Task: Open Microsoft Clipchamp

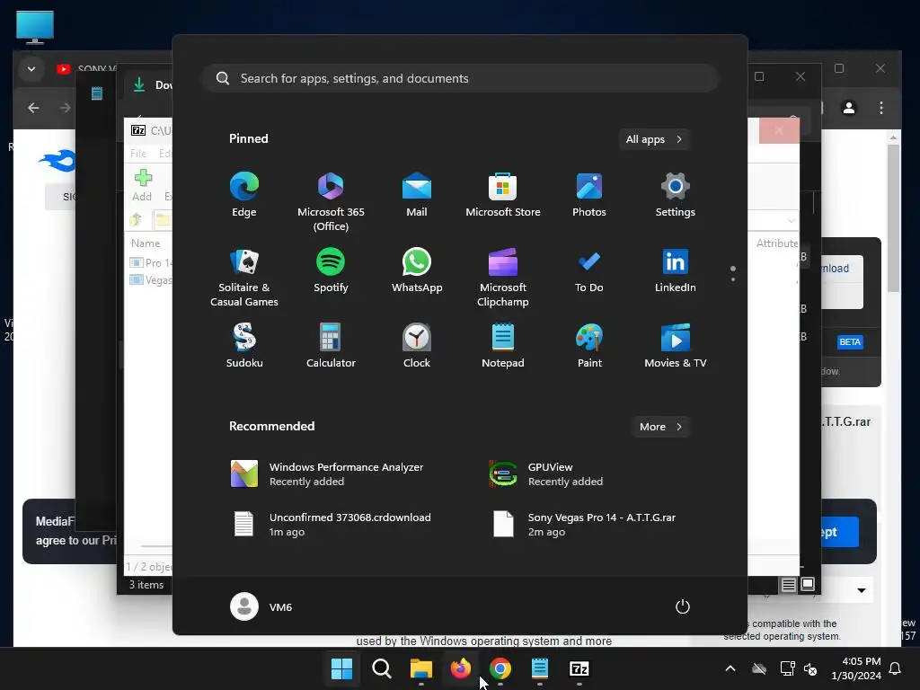Action: [x=503, y=278]
